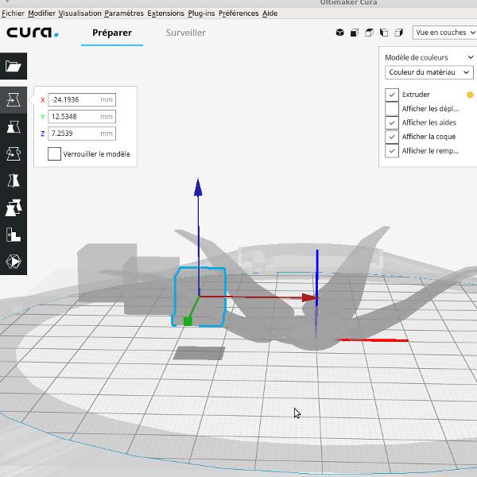This screenshot has height=477, width=477.
Task: Open the Aide menu
Action: (270, 14)
